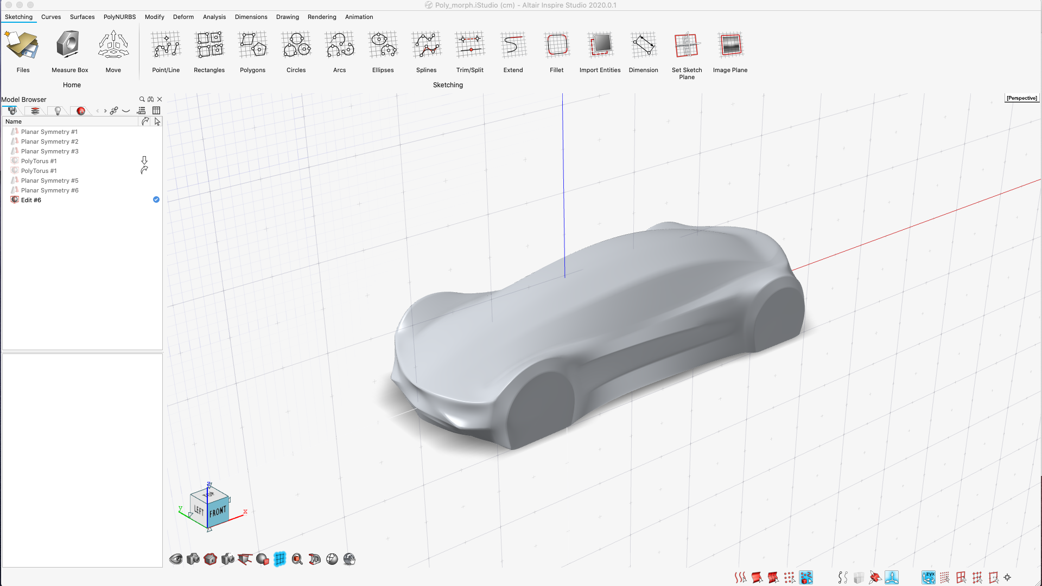The image size is (1042, 586).
Task: Click Set Sketch Plane tool
Action: point(687,54)
